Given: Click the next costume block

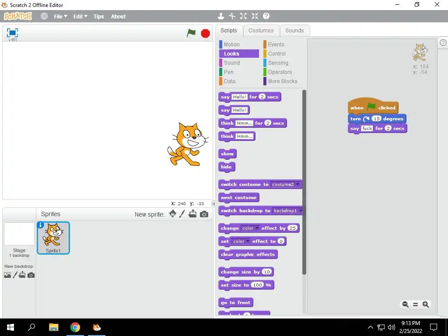Looking at the screenshot, I should point(238,198).
